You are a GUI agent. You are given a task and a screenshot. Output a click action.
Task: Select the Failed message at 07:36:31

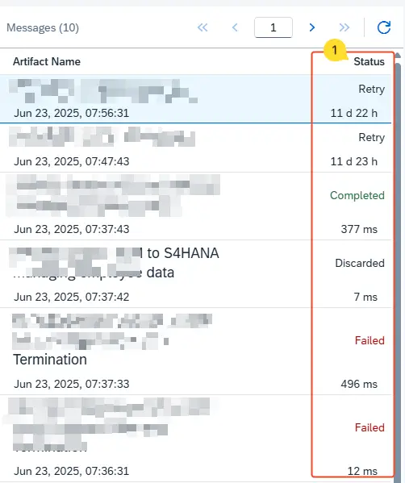point(196,439)
